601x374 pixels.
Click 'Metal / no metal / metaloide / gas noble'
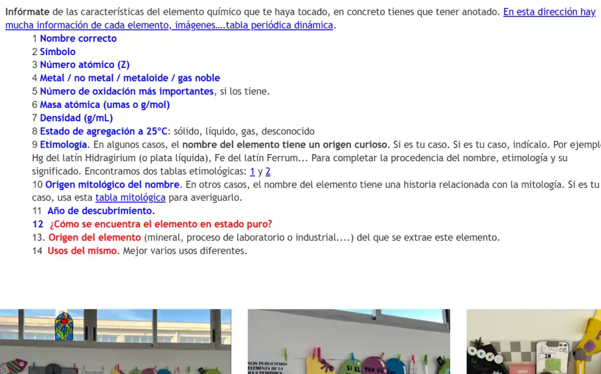click(130, 78)
